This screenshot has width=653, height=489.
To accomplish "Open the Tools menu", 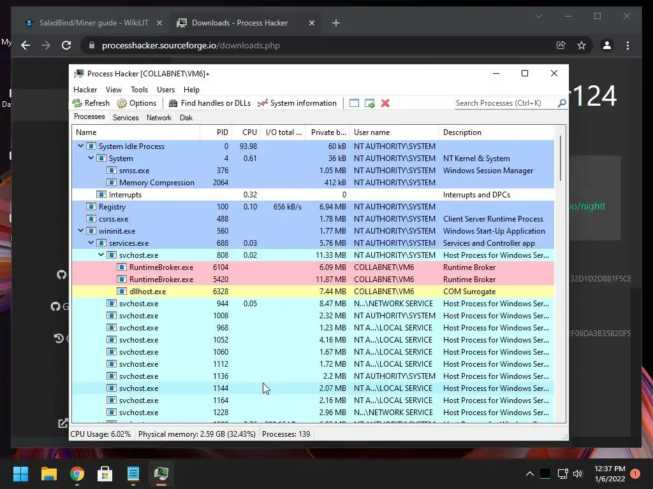I will pos(139,90).
